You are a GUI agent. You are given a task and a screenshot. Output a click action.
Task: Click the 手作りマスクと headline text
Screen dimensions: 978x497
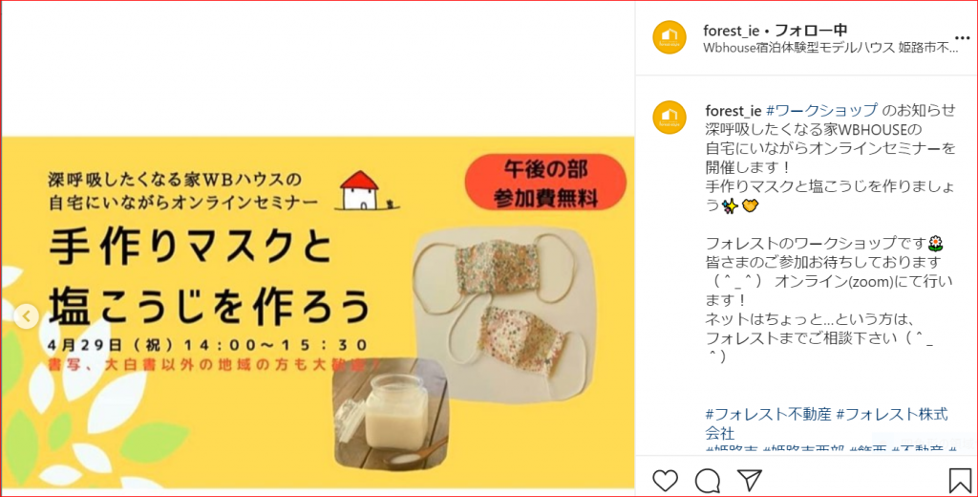[190, 248]
